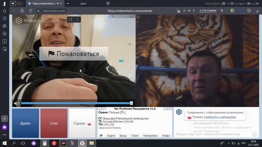Open the screen recorder app on taskbar
262x147 pixels.
coord(63,143)
